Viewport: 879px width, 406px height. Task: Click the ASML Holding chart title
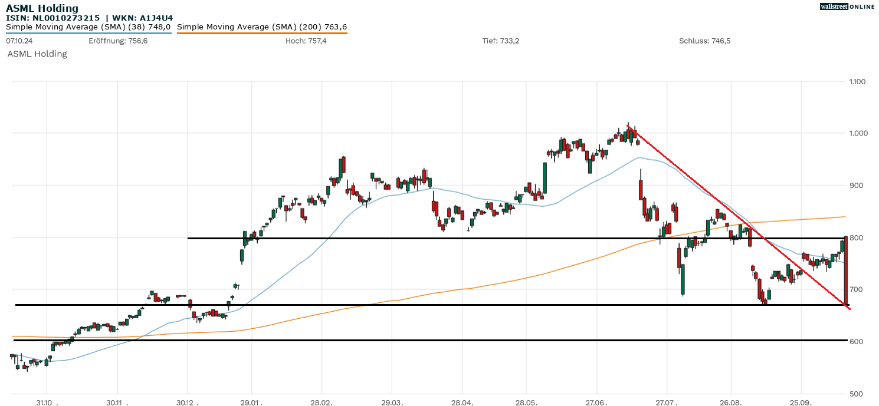pos(42,8)
